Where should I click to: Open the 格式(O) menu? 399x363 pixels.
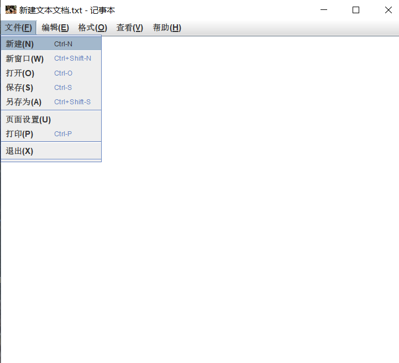tap(93, 28)
